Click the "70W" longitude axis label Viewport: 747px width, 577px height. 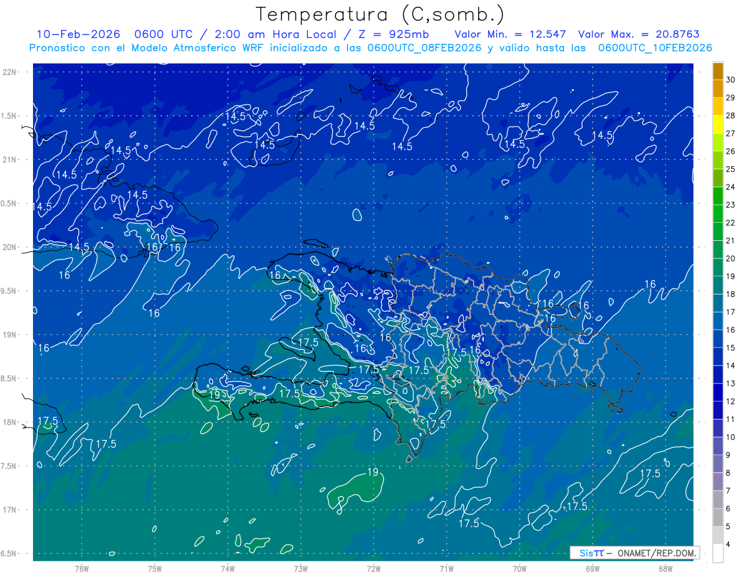click(520, 569)
